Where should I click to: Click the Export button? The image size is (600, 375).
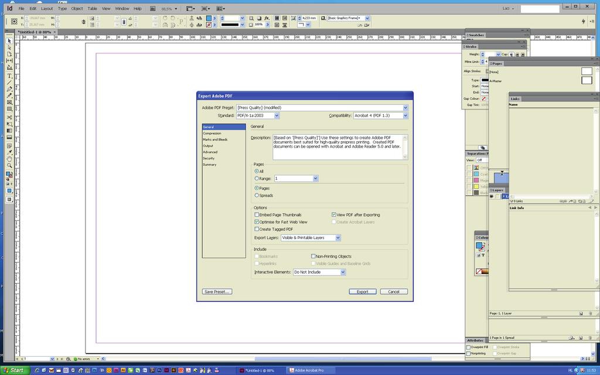tap(363, 292)
